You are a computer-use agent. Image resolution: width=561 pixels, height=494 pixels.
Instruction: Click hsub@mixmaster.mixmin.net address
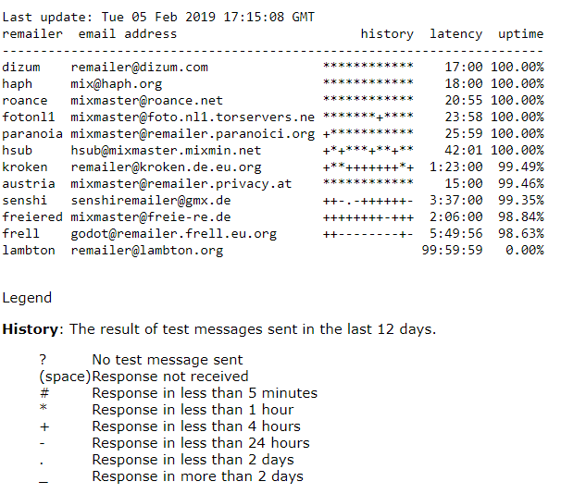(x=166, y=150)
